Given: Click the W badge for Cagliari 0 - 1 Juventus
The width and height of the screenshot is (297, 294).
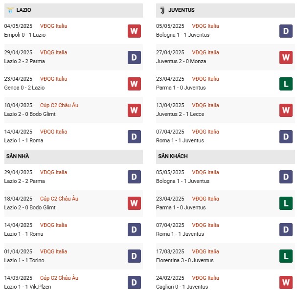Looking at the screenshot, I should coord(286,282).
